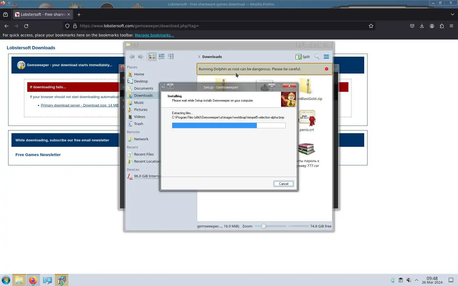List all Firefox tabs dropdown
The width and height of the screenshot is (458, 286).
453,14
